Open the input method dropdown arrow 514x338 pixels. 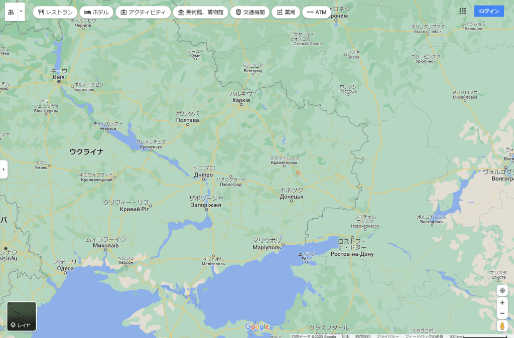click(21, 11)
